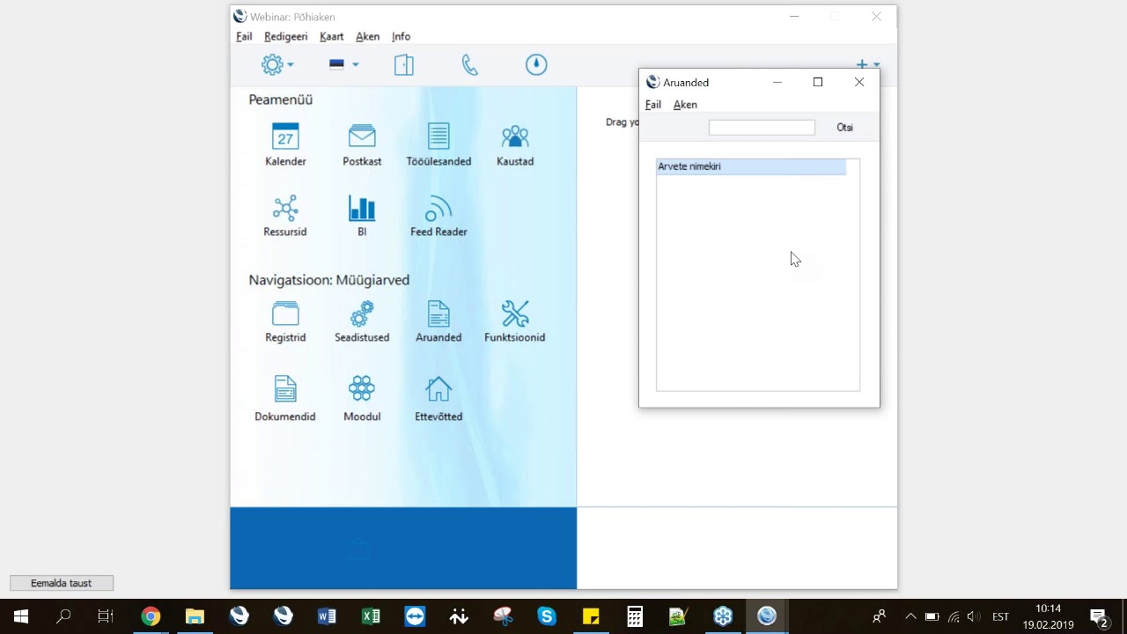This screenshot has height=634, width=1127.
Task: Click the search field in Aruanded window
Action: pyautogui.click(x=762, y=128)
